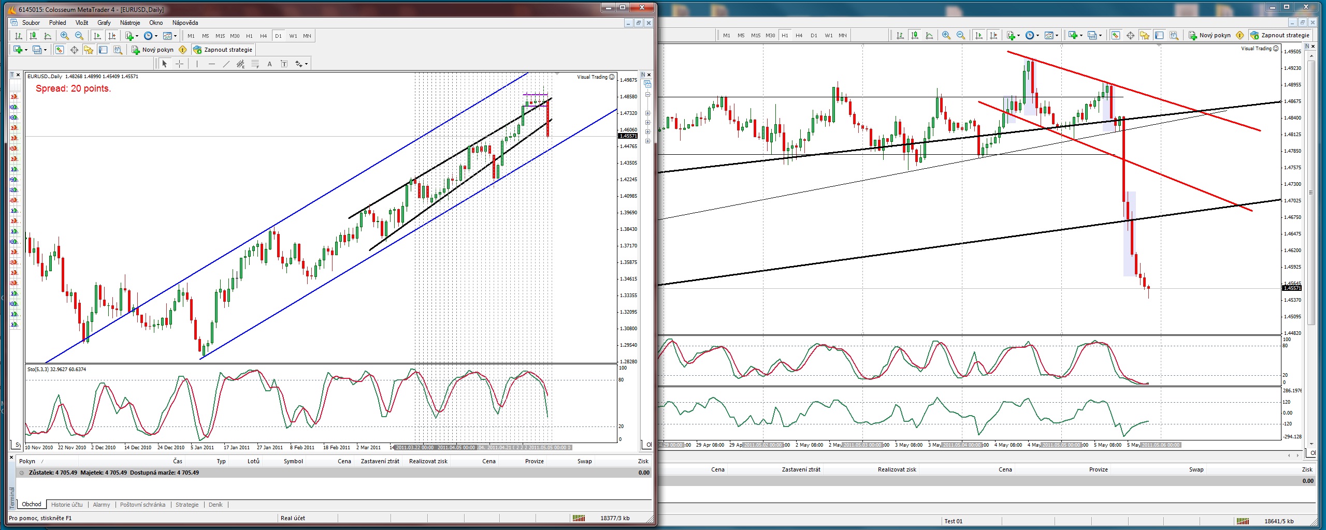Viewport: 1326px width, 530px height.
Task: Toggle Chart Shift in left window toolbar
Action: (112, 36)
